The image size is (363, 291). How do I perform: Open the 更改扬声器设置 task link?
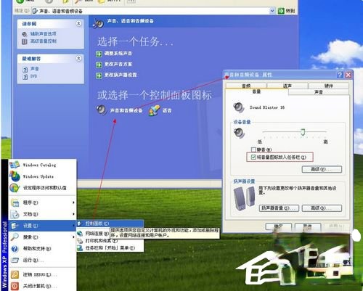coord(121,75)
